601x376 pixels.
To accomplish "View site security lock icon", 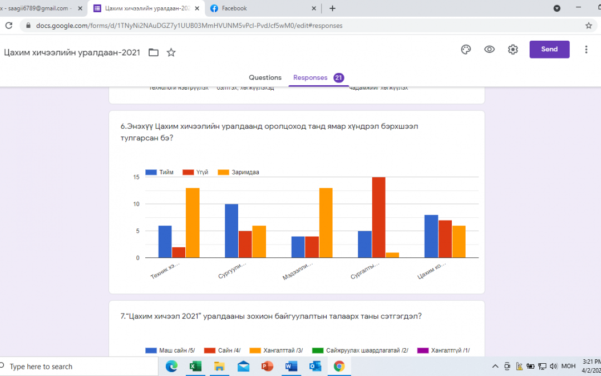I will coord(28,26).
